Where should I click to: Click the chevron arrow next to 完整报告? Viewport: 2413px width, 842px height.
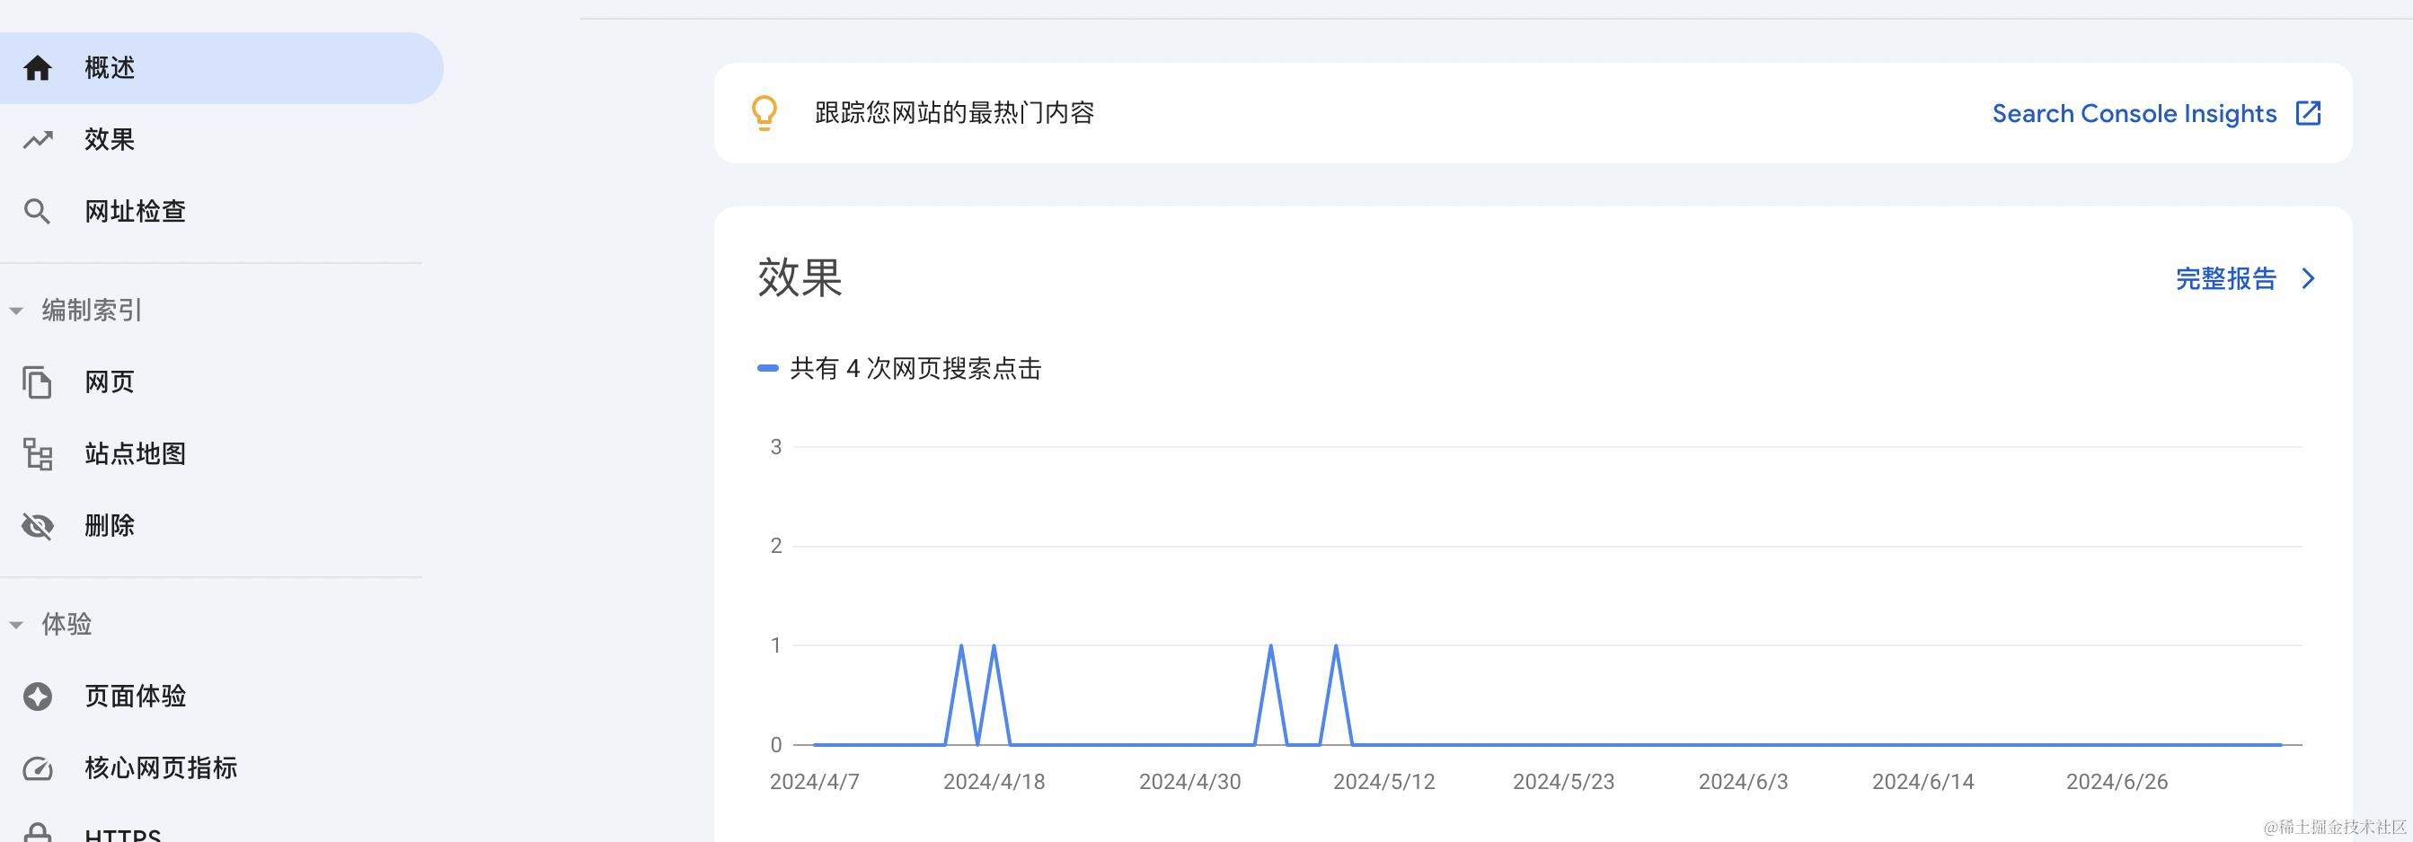pos(2309,279)
